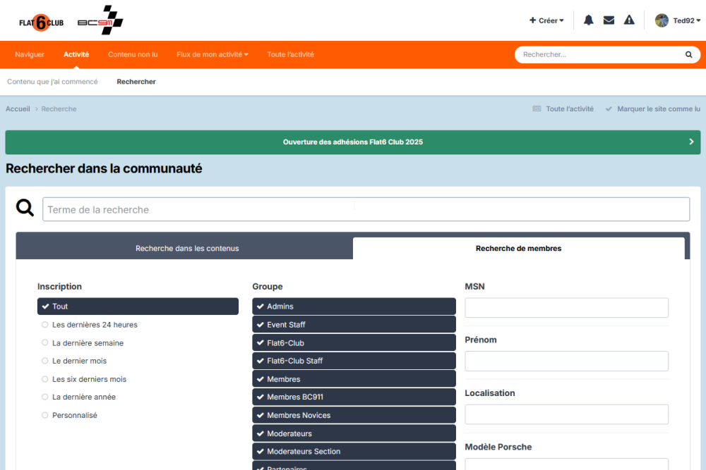This screenshot has height=470, width=706.
Task: Click the Ted92 profile avatar
Action: (x=662, y=20)
